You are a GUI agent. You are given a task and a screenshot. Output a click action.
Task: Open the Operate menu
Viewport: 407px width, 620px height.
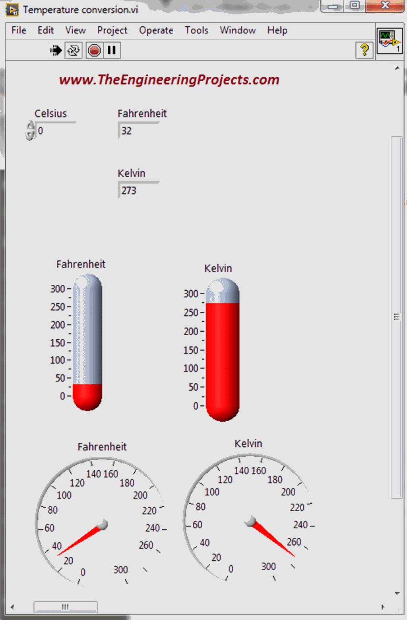pos(156,30)
